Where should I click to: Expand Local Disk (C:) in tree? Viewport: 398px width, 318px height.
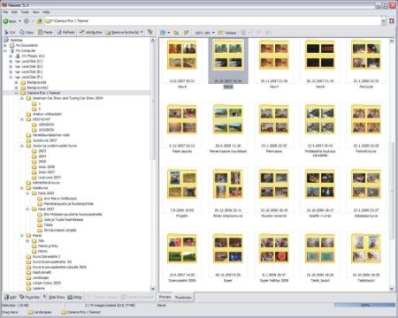(x=11, y=61)
